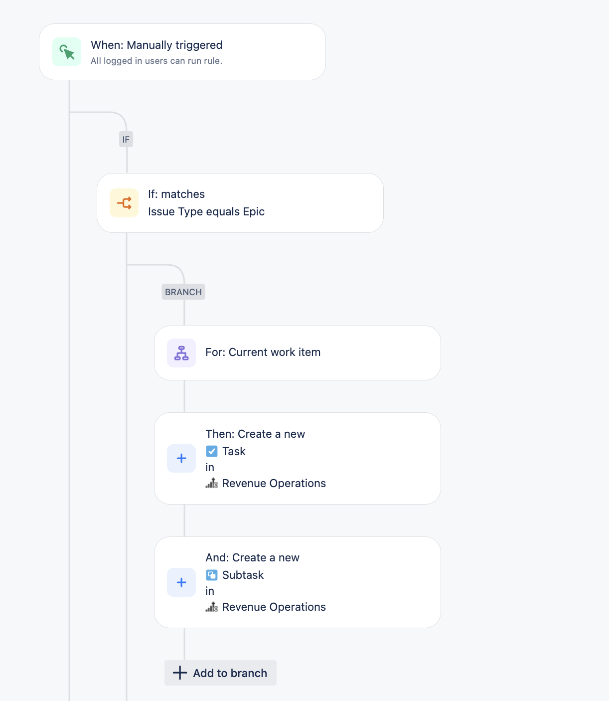
Task: Click the Add to branch button
Action: (x=220, y=673)
